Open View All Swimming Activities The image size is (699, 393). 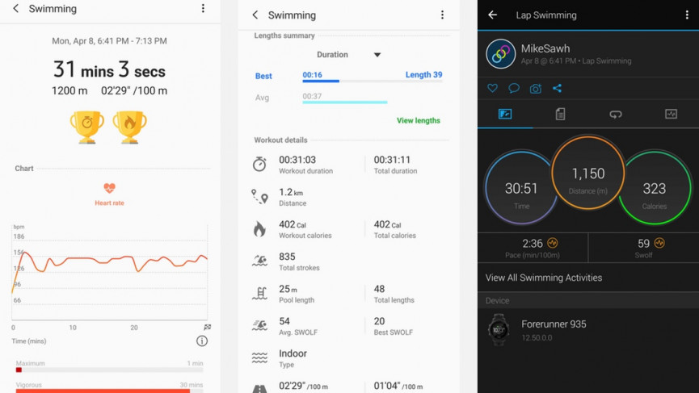click(544, 278)
